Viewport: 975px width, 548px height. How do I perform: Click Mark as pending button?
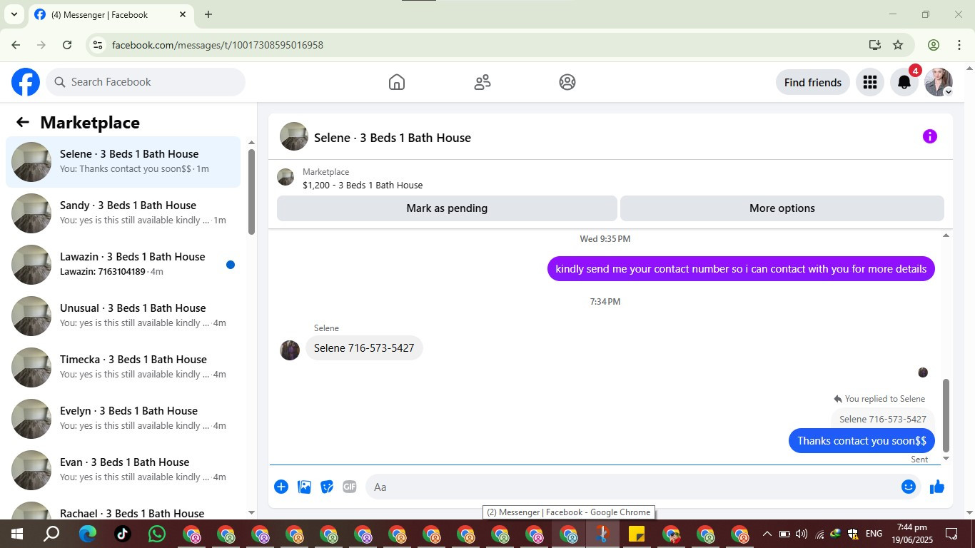click(x=447, y=208)
